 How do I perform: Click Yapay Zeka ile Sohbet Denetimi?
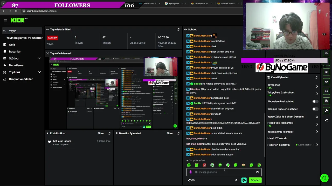click(286, 117)
